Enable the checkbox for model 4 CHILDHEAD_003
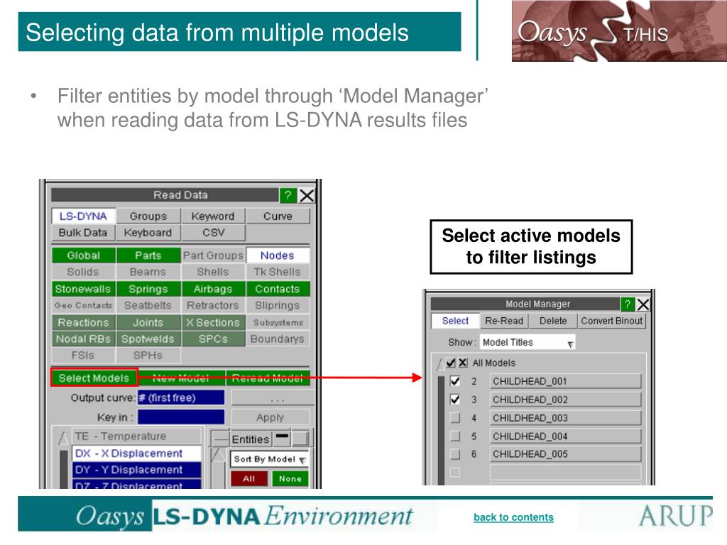This screenshot has width=727, height=545. (x=455, y=418)
